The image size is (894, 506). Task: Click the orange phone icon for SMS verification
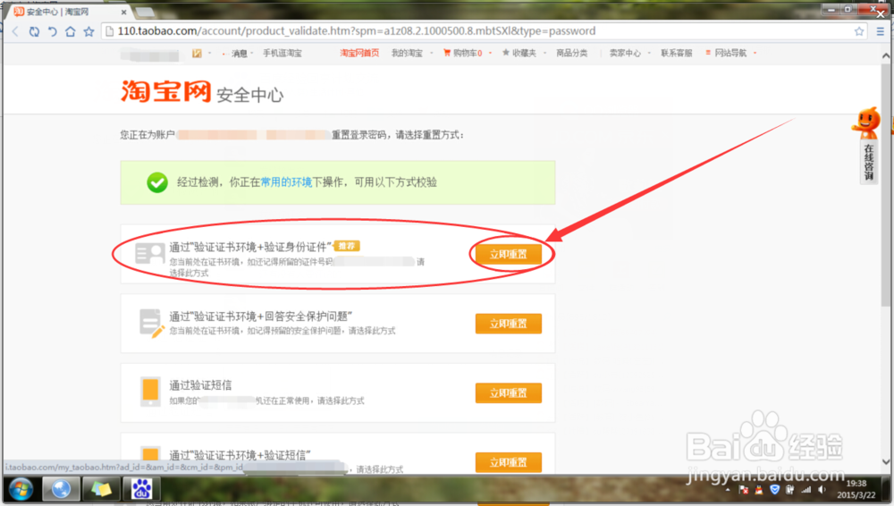point(150,392)
